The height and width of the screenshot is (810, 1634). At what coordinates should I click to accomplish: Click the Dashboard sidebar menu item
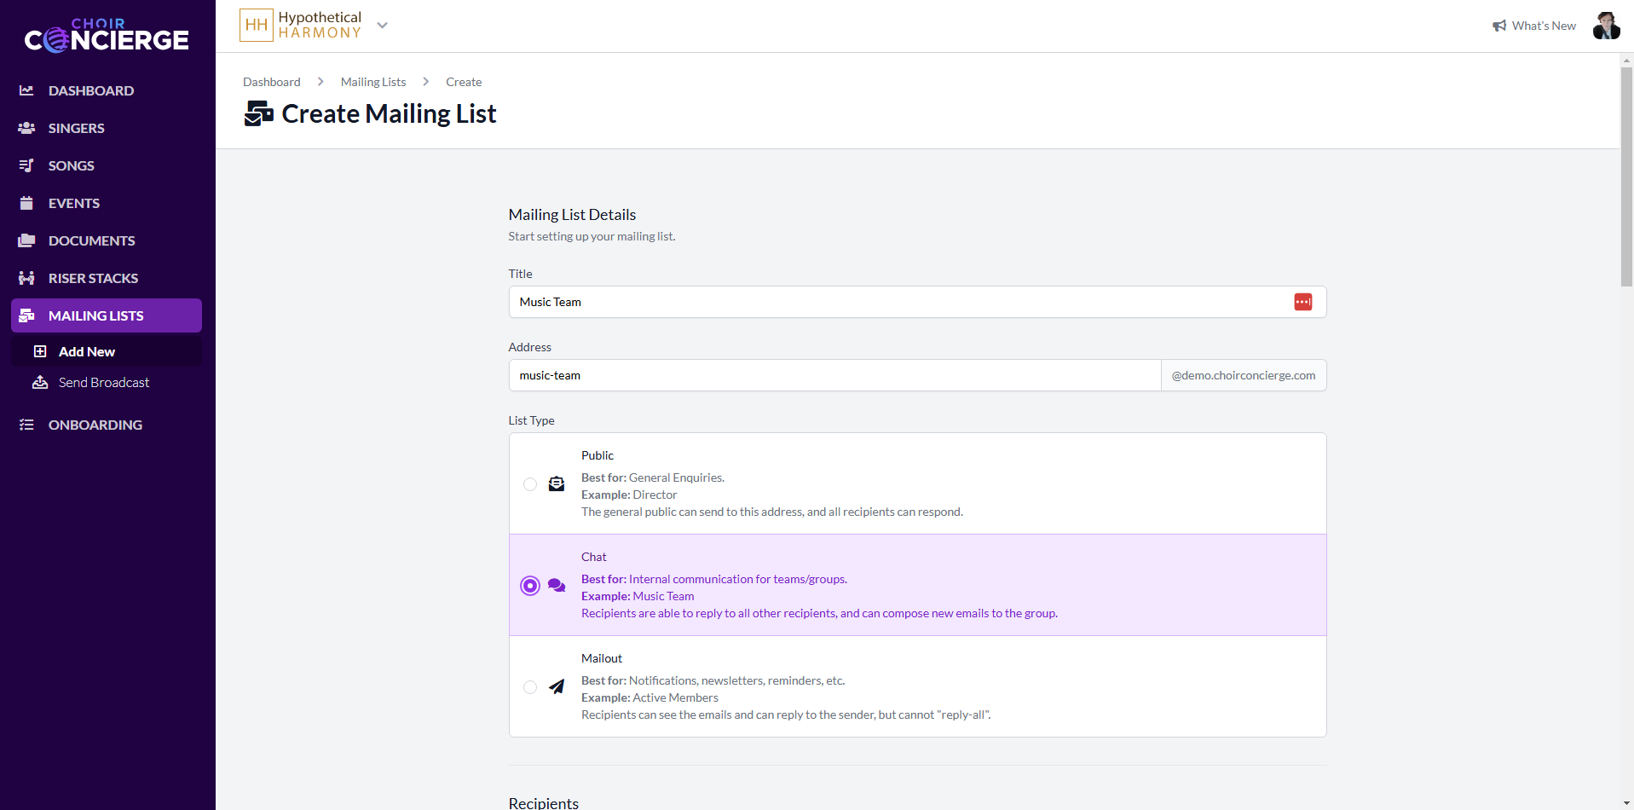[107, 90]
